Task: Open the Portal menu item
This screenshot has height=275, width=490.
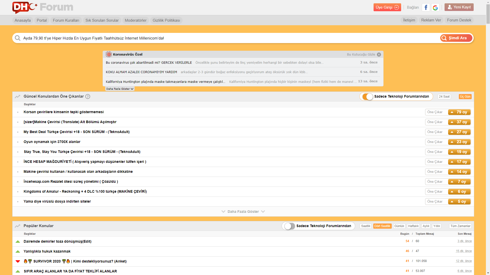Action: tap(42, 20)
